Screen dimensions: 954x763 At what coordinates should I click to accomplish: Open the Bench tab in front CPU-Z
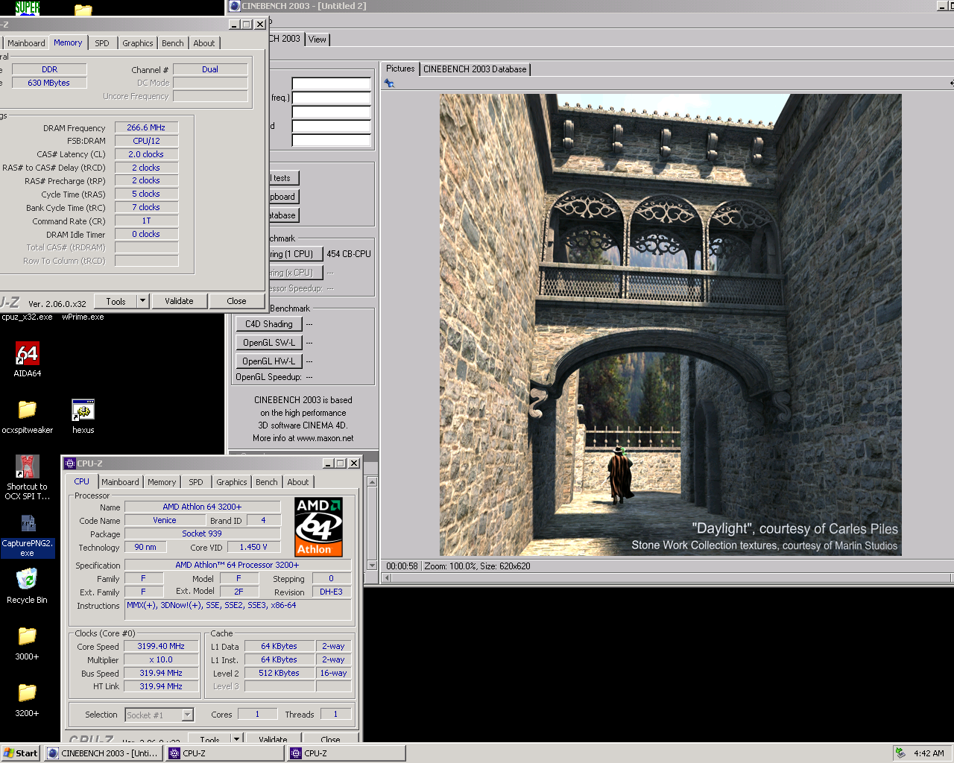(x=267, y=482)
